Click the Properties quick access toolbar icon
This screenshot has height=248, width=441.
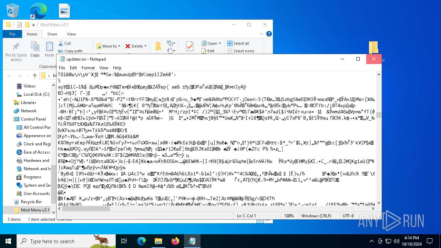pos(20,25)
